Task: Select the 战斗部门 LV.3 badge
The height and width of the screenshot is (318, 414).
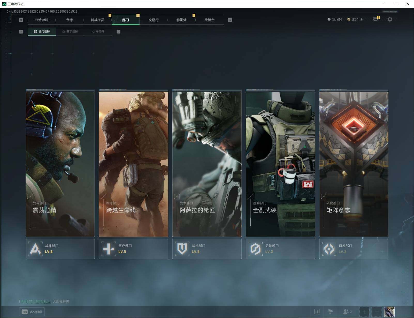Action: (60, 249)
